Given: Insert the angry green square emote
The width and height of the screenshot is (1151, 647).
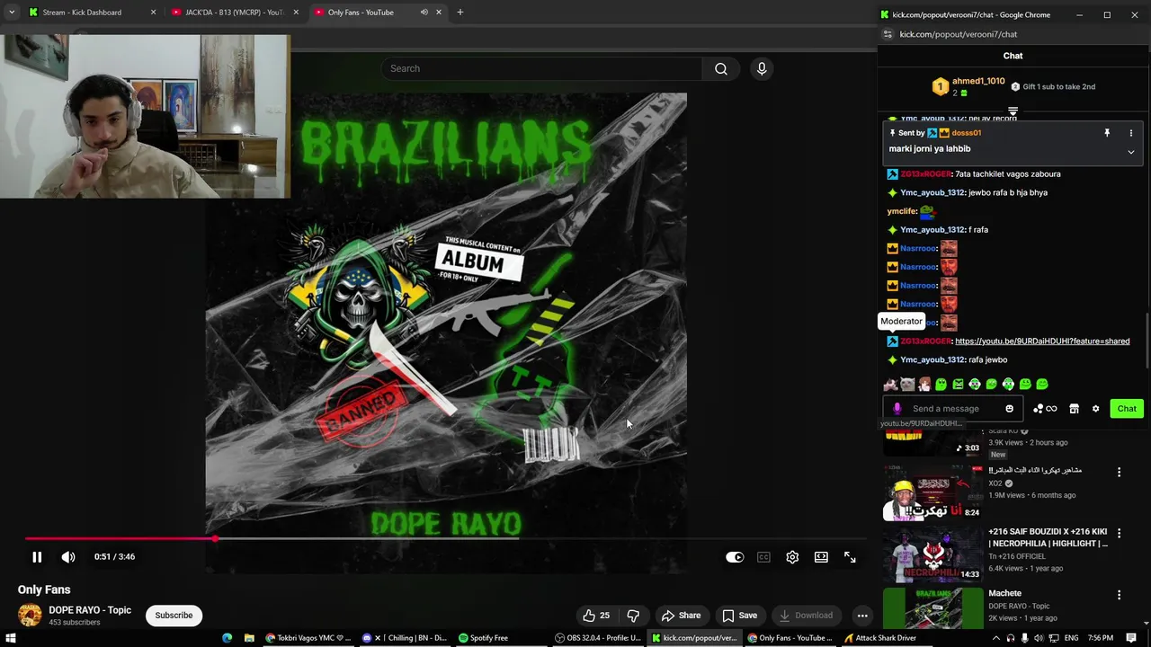Looking at the screenshot, I should (958, 385).
